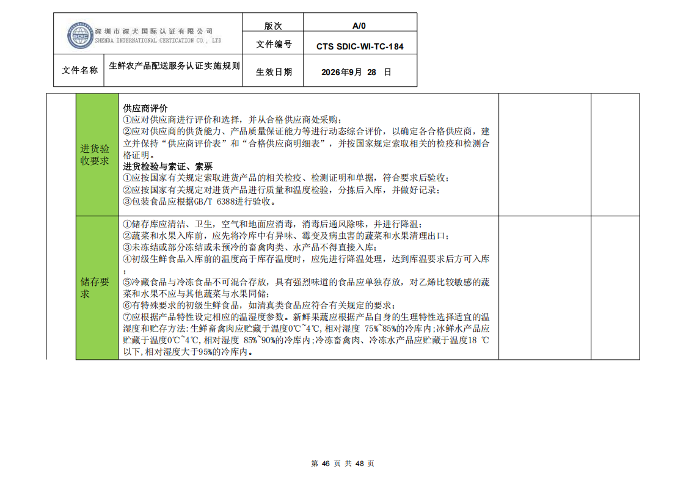Click the version value A/0
The image size is (686, 485).
click(x=359, y=26)
